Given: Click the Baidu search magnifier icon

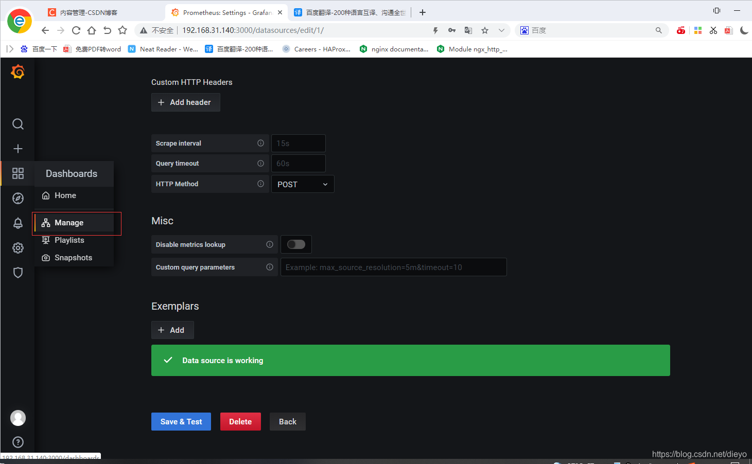Looking at the screenshot, I should [659, 30].
